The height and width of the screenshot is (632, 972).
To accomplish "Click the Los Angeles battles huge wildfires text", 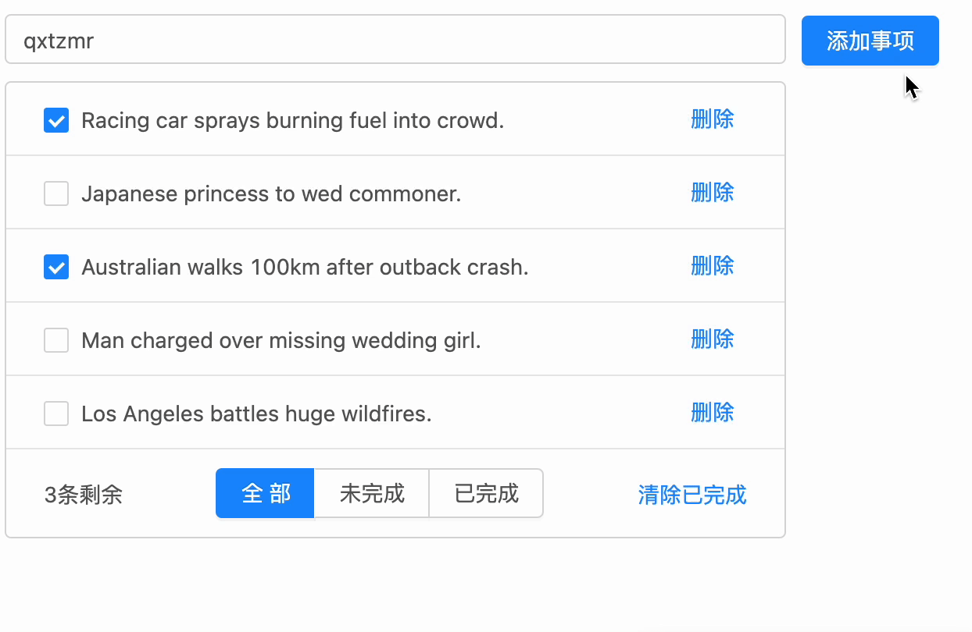I will (256, 414).
